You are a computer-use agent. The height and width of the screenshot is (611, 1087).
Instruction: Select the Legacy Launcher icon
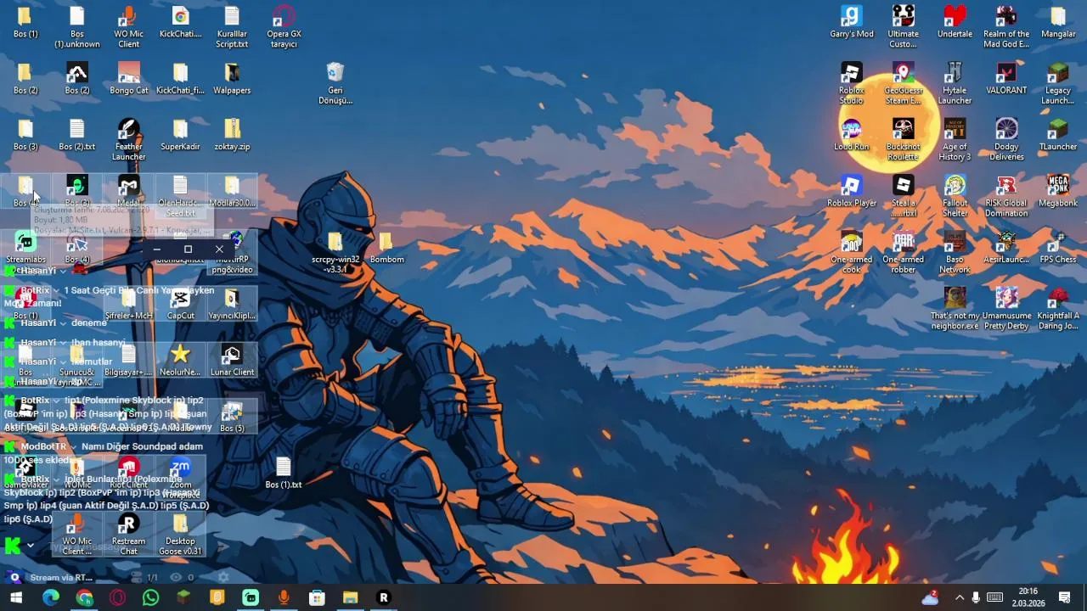[1058, 83]
